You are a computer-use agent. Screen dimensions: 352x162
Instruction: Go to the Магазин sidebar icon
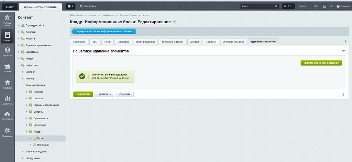(x=7, y=67)
